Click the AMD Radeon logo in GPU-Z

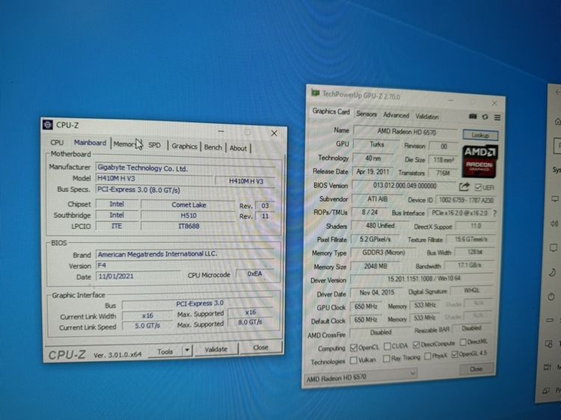pyautogui.click(x=479, y=161)
